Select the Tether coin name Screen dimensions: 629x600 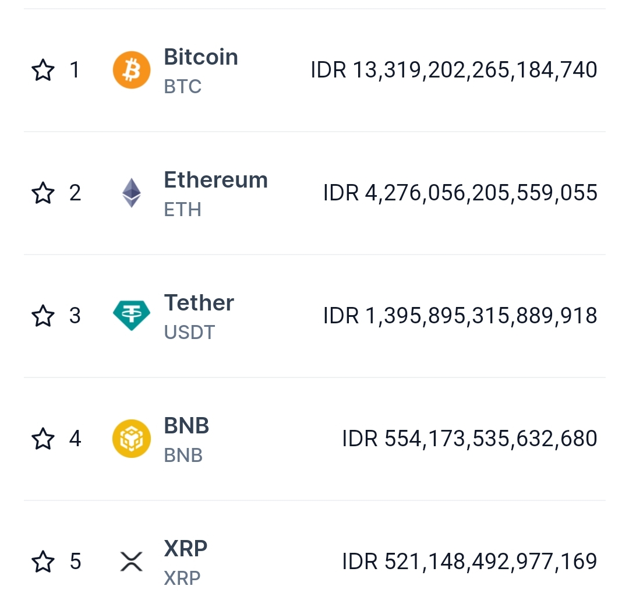click(x=199, y=303)
